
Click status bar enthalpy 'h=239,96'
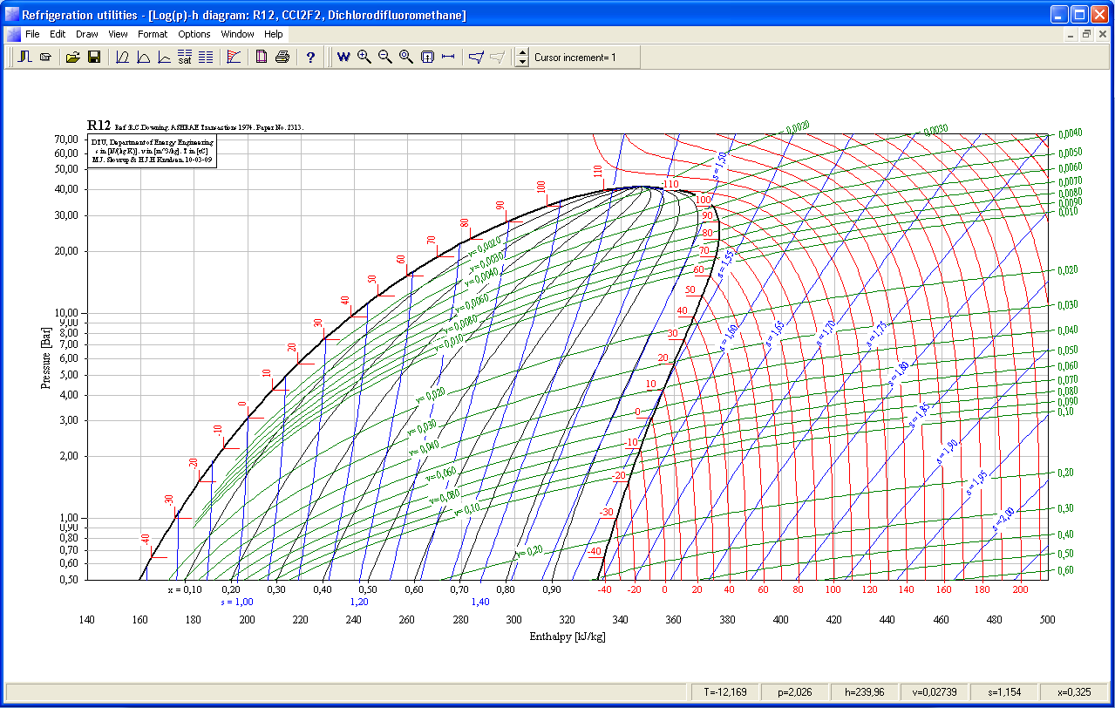coord(864,691)
